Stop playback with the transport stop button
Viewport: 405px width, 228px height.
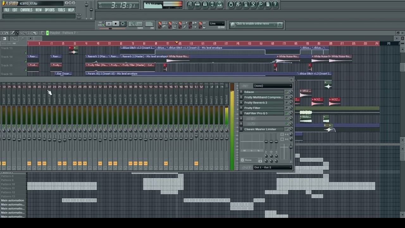click(115, 24)
